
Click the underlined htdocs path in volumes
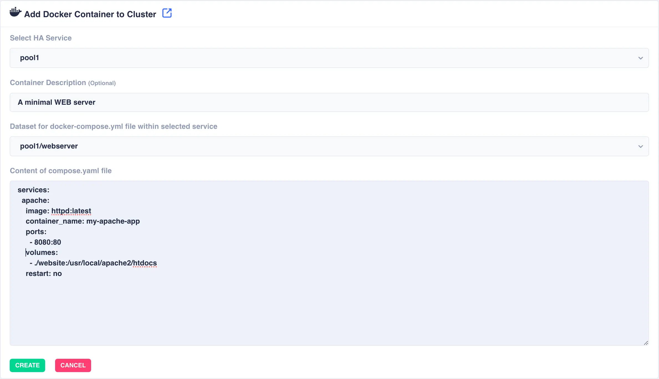point(145,263)
